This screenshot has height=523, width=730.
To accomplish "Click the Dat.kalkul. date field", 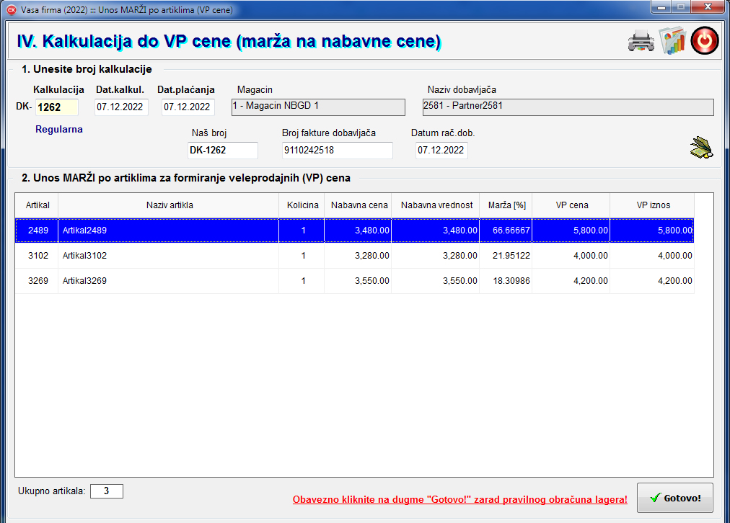I will [121, 107].
